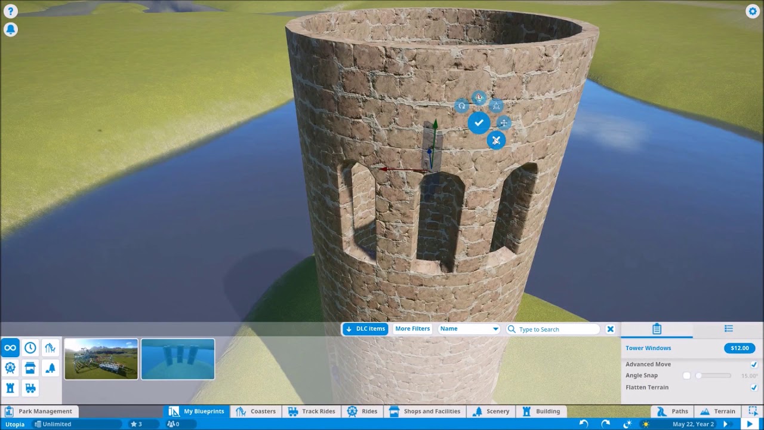Toggle the Advanced Move checkbox

point(754,364)
